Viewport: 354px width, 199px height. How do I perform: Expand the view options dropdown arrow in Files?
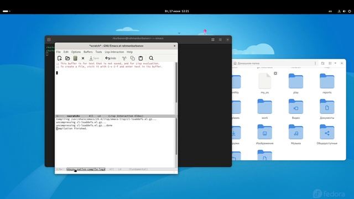(x=335, y=64)
